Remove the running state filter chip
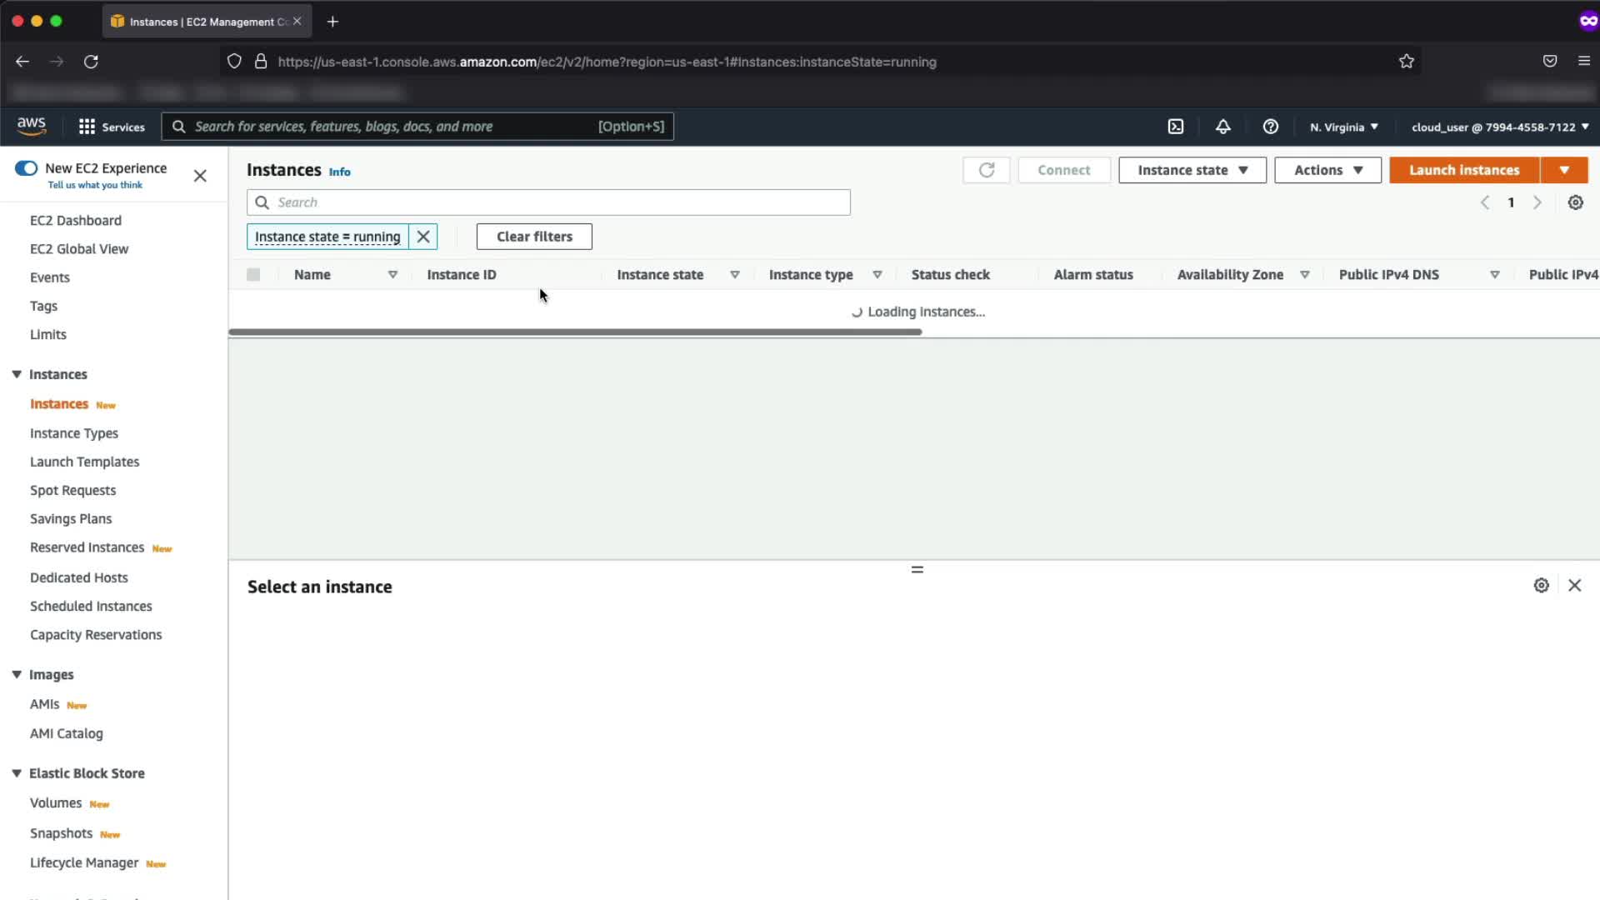The height and width of the screenshot is (900, 1600). 423,237
